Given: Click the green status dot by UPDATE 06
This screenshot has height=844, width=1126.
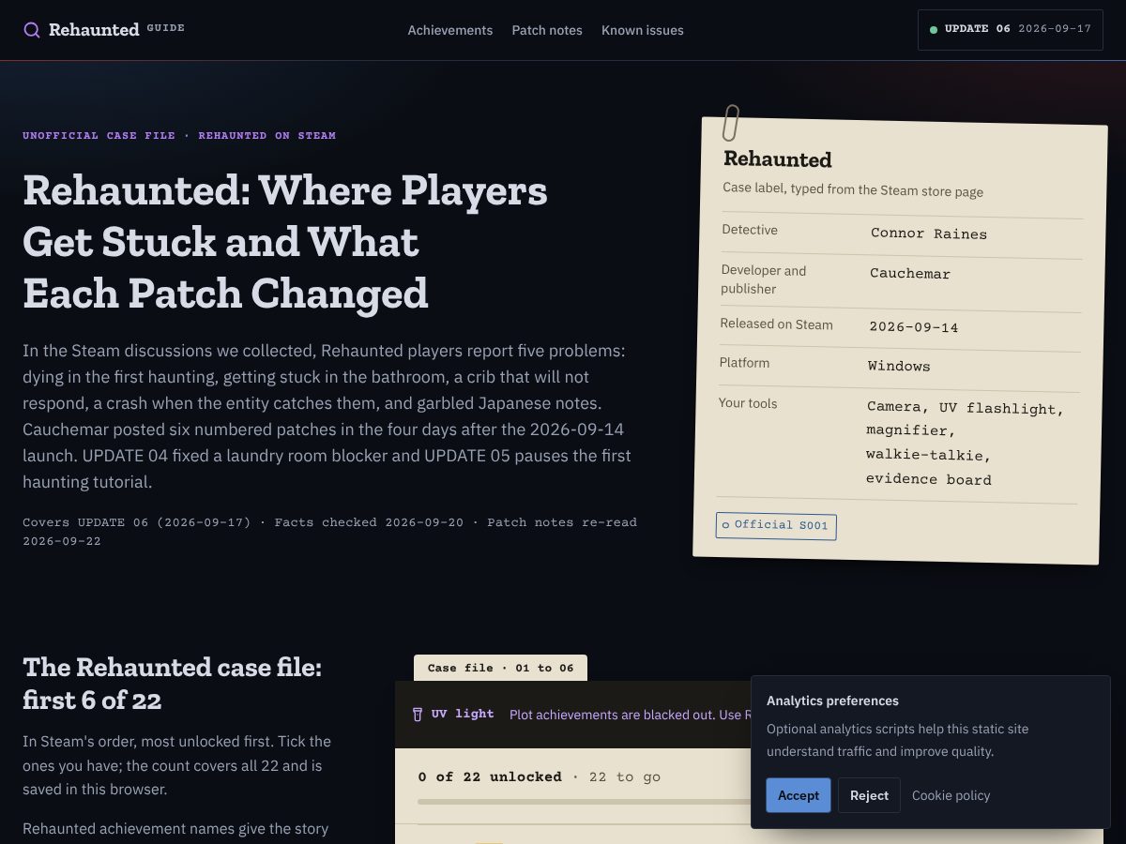Looking at the screenshot, I should pos(934,30).
